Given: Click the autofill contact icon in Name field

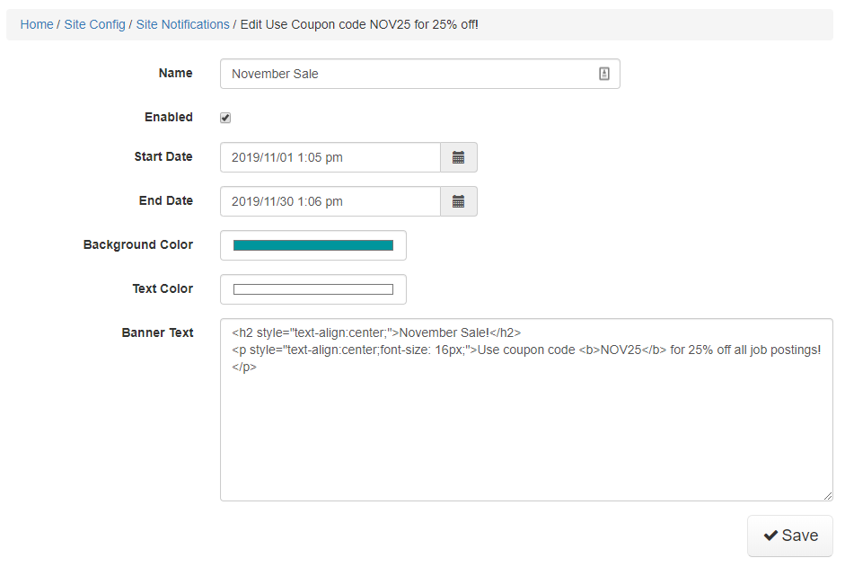Looking at the screenshot, I should (x=604, y=74).
